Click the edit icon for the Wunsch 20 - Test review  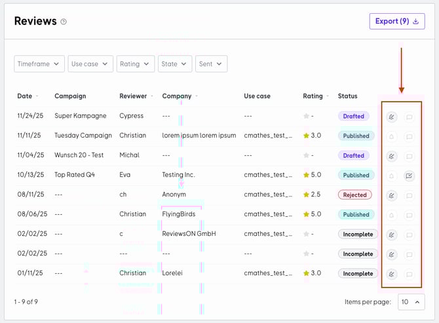(x=392, y=157)
